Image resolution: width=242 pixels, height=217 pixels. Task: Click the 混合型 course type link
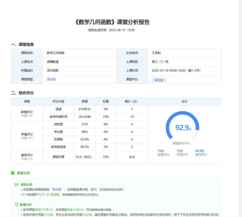[x=51, y=79]
